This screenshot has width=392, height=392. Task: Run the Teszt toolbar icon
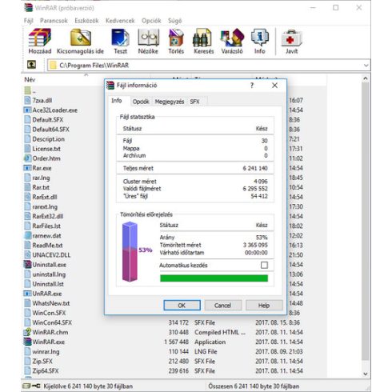(120, 38)
